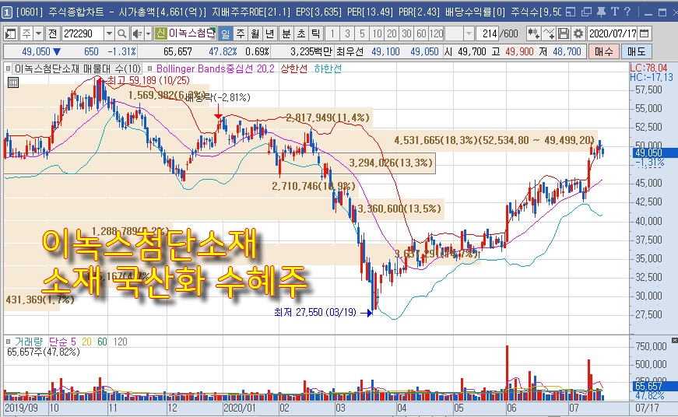Choose interval 30 button
The image size is (678, 417).
[x=406, y=33]
